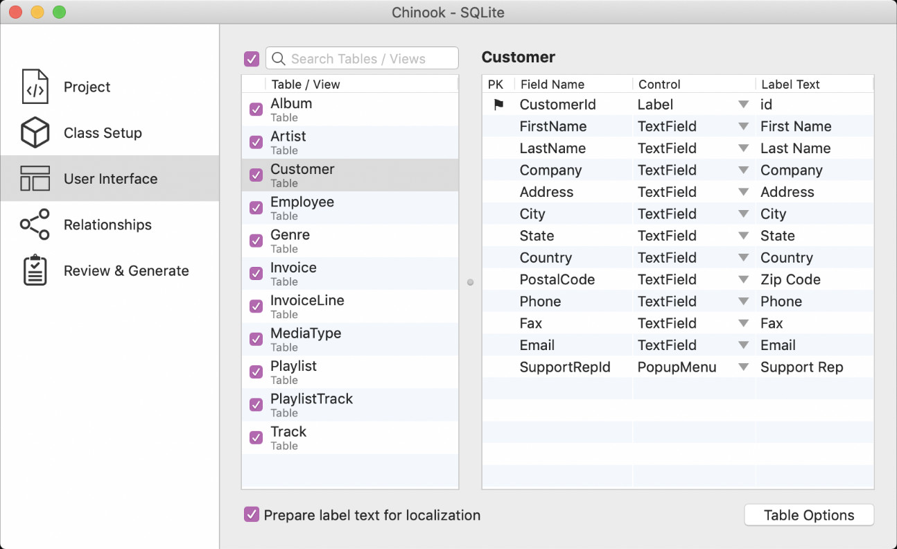Viewport: 897px width, 549px height.
Task: Click the User Interface layout icon
Action: (35, 178)
